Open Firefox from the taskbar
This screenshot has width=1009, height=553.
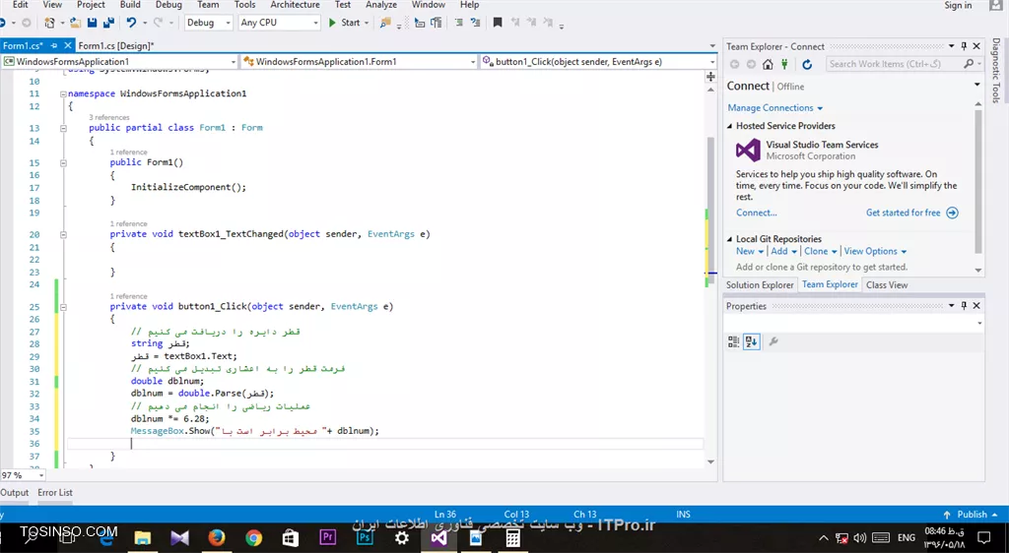[217, 537]
